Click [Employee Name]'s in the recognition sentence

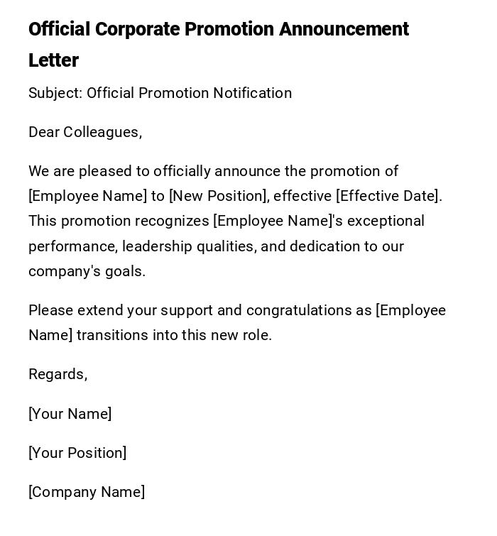pos(278,221)
